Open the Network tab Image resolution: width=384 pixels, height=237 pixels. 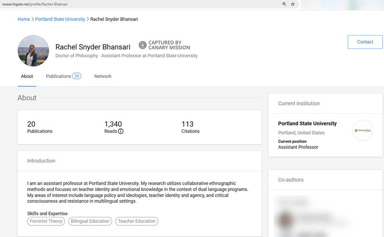point(103,76)
